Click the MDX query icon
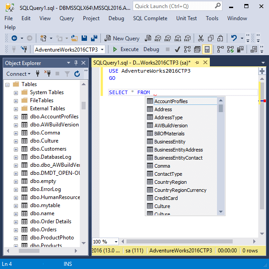 (x=158, y=38)
